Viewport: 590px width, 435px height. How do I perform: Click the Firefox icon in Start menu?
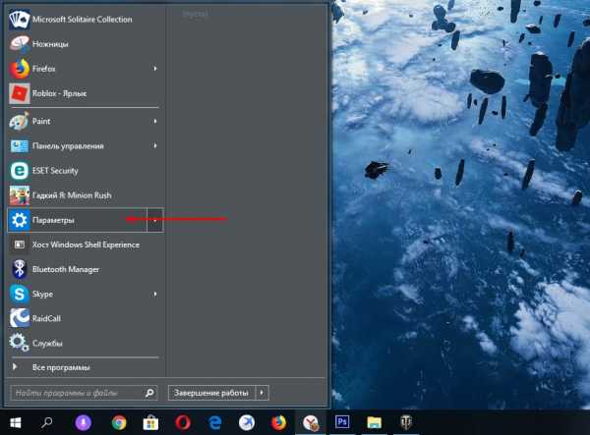pyautogui.click(x=20, y=69)
